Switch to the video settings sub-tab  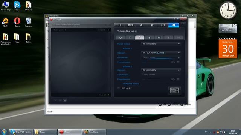click(159, 37)
